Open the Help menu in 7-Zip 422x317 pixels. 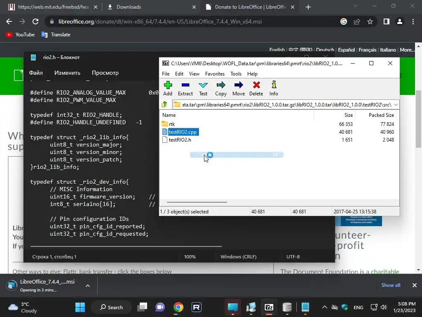(x=252, y=74)
